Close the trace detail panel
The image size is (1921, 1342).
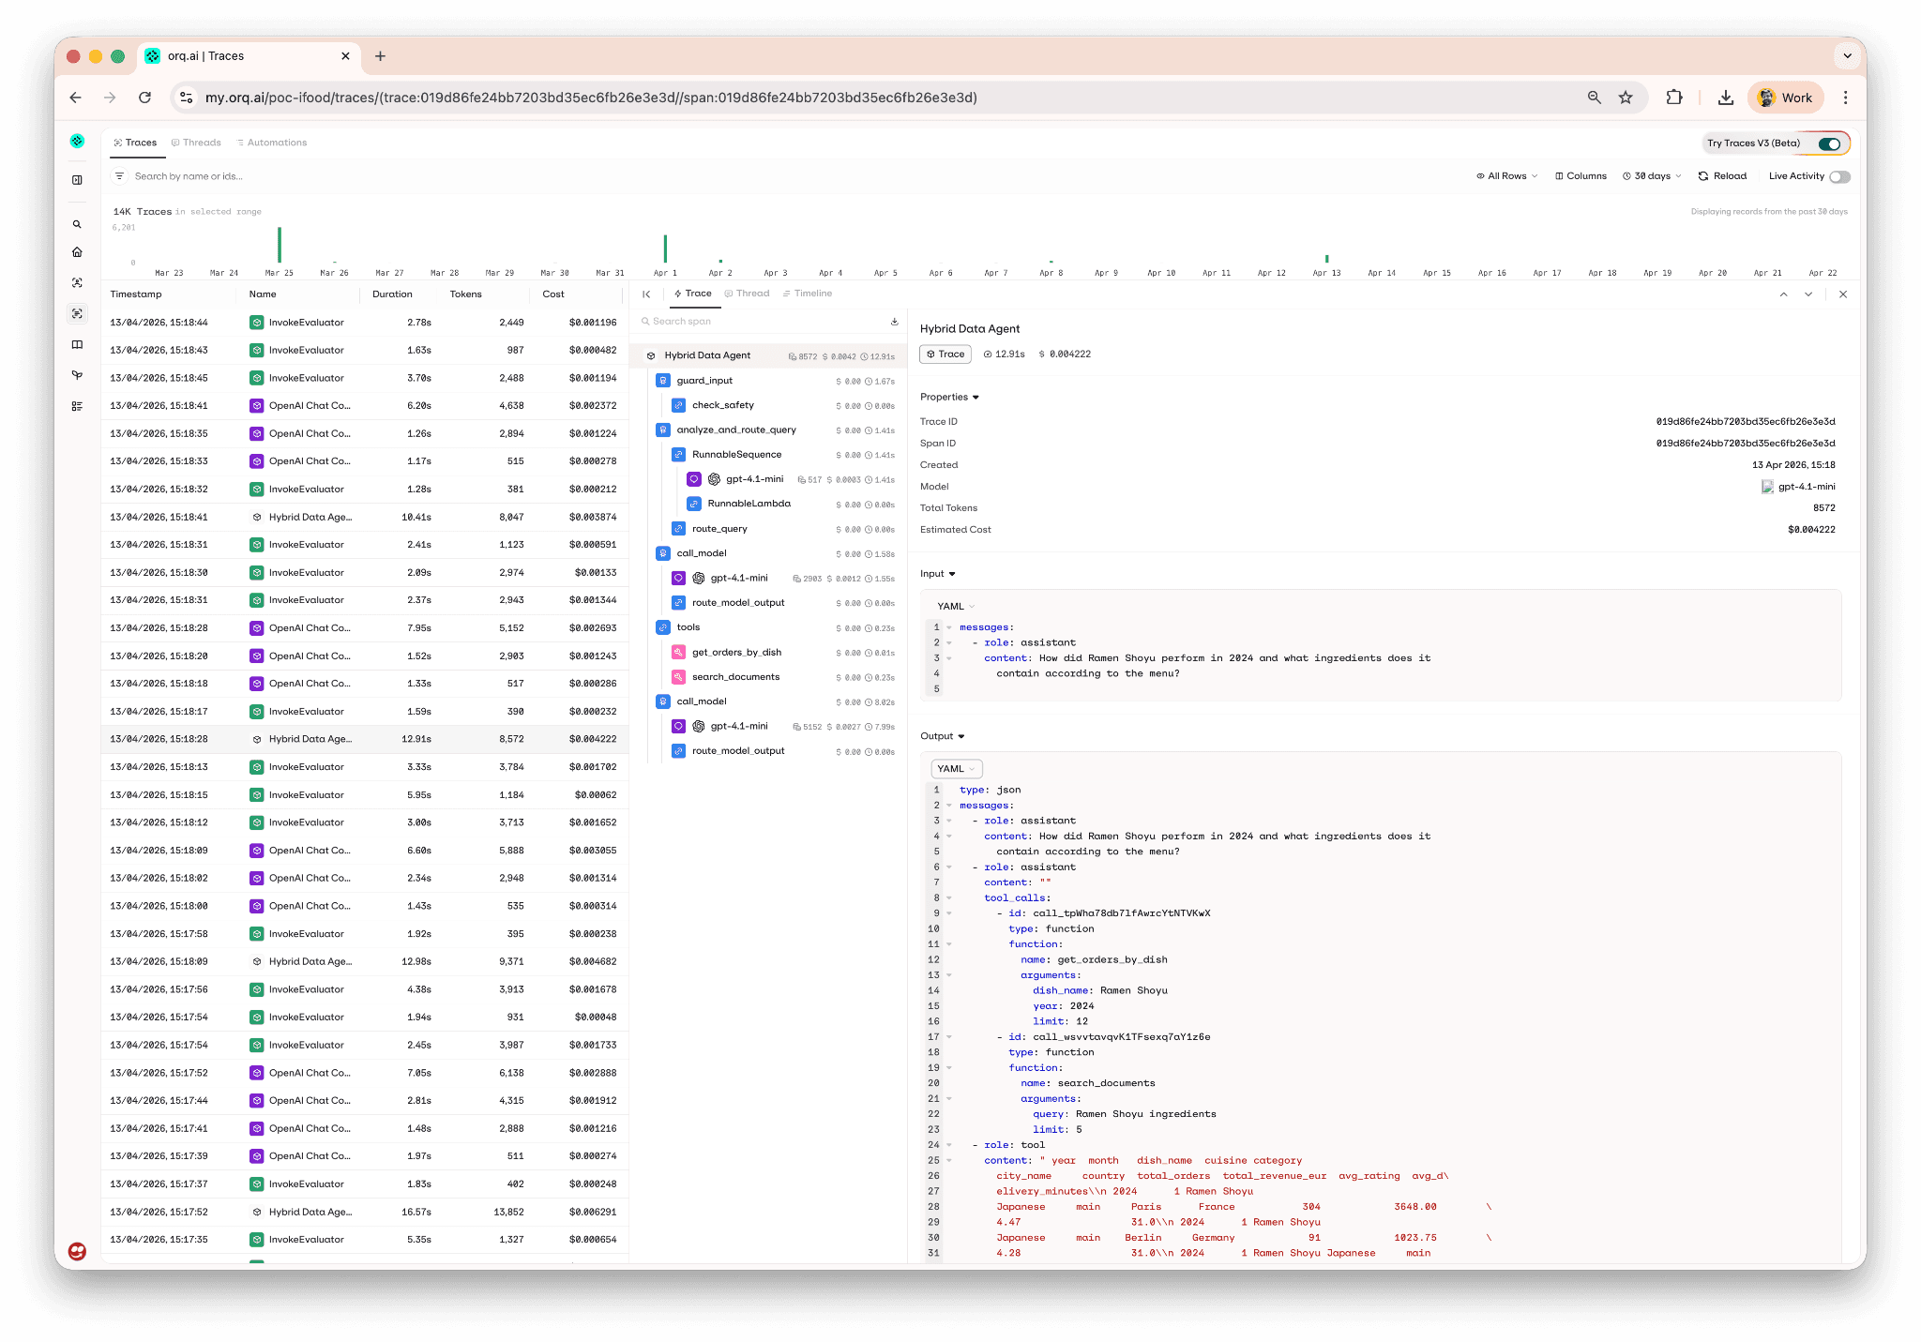[x=1843, y=294]
